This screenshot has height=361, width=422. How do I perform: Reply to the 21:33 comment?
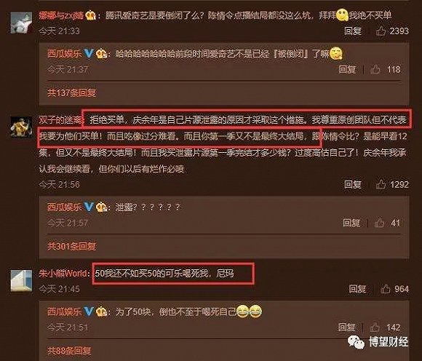(x=353, y=31)
